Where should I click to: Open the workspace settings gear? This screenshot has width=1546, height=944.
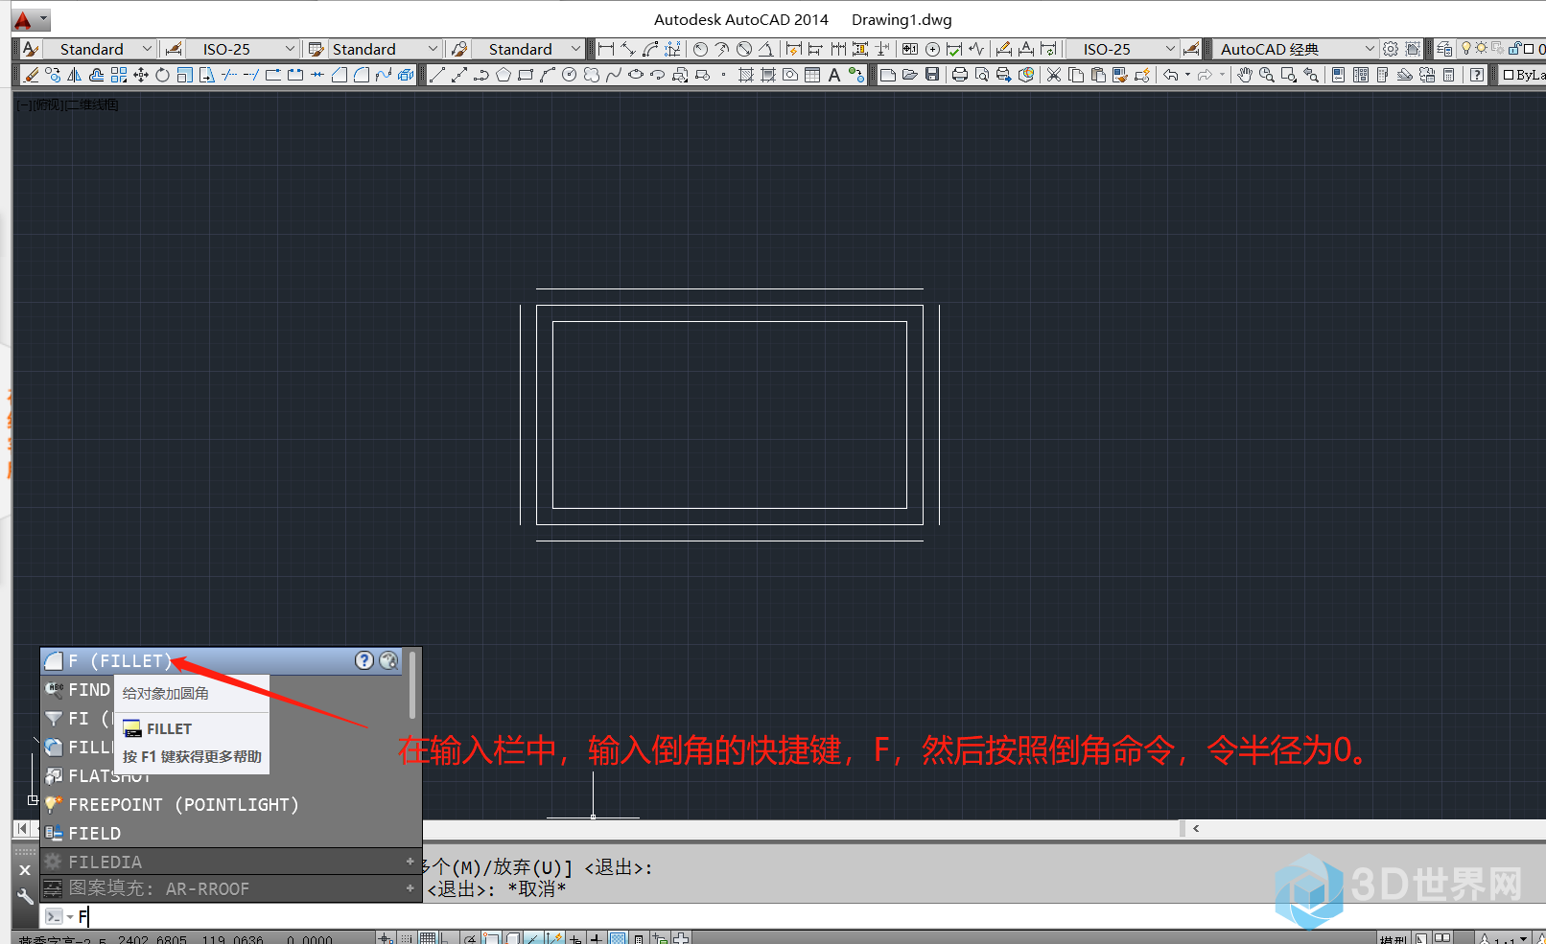[x=1391, y=49]
